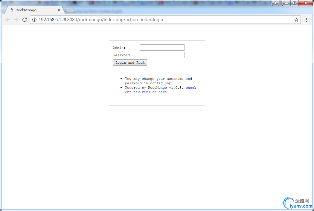
Task: Open the Chrome profile user icon
Action: (275, 3)
